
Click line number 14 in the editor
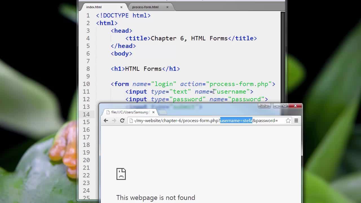tap(86, 114)
